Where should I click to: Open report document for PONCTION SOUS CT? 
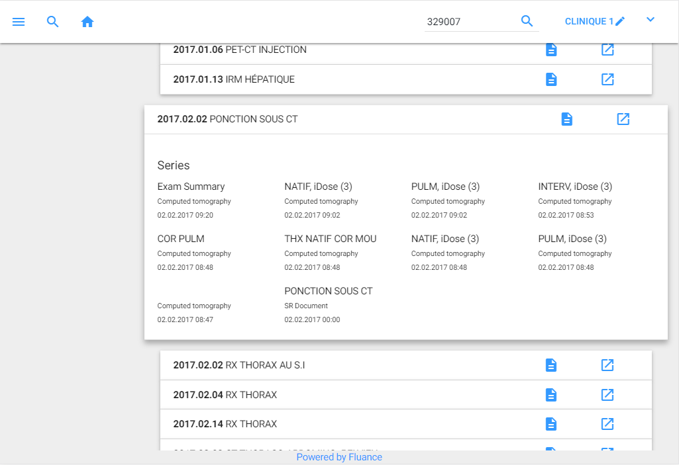[x=566, y=119]
